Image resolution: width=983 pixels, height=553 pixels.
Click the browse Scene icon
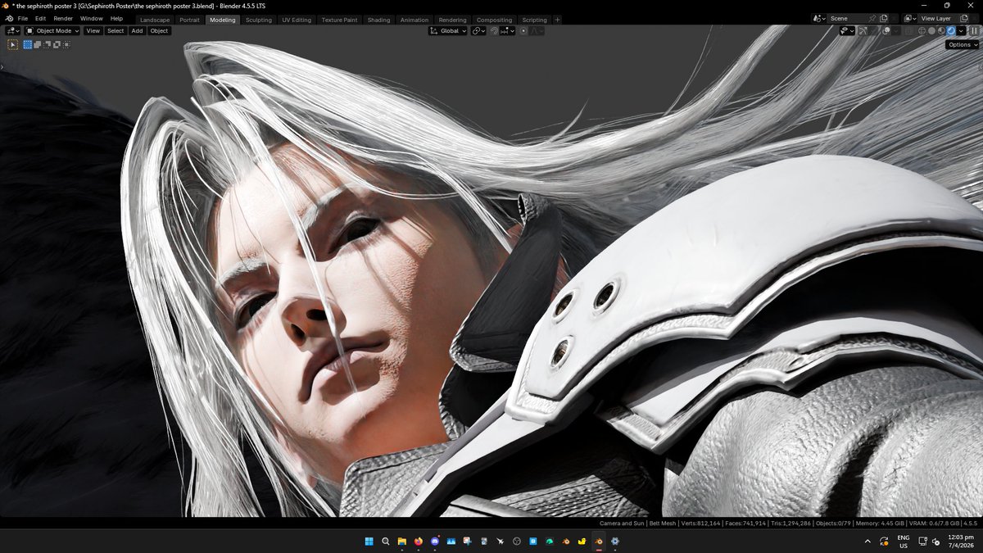click(x=817, y=18)
